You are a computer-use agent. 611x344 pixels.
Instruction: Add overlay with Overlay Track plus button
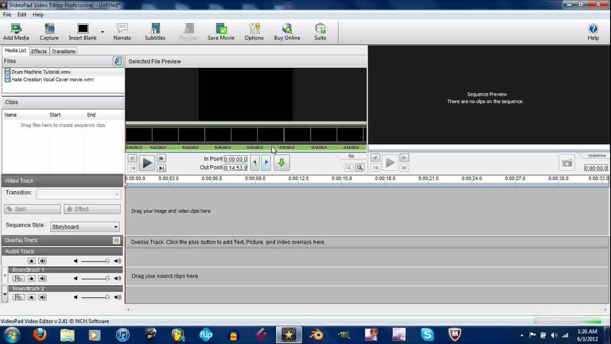pyautogui.click(x=116, y=240)
